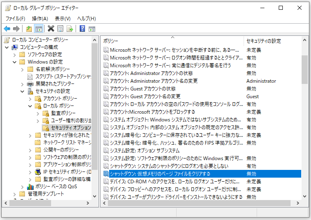Select ローカル コンピューター ポリシー root node
The height and width of the screenshot is (220, 311).
tap(40, 40)
